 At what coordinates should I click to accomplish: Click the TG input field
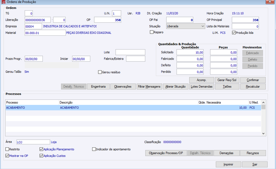point(29,13)
